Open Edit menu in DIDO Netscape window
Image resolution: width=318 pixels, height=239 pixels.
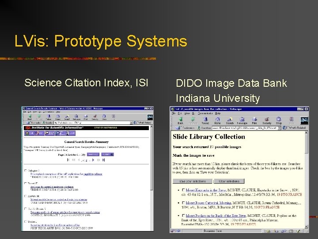coord(180,113)
